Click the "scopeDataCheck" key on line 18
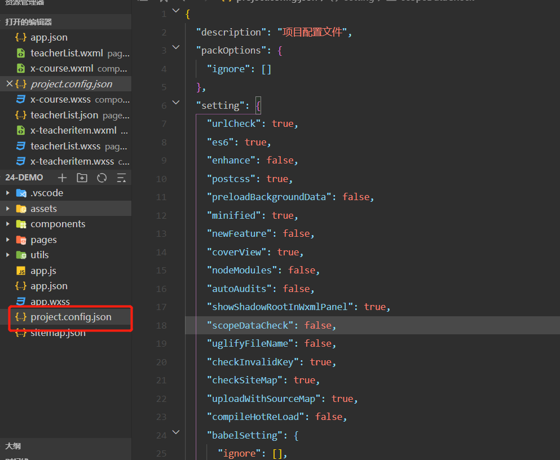The height and width of the screenshot is (460, 560). [x=250, y=325]
